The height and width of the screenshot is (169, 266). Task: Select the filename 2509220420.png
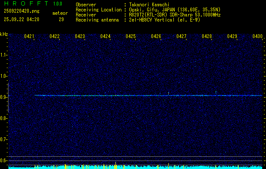22,11
